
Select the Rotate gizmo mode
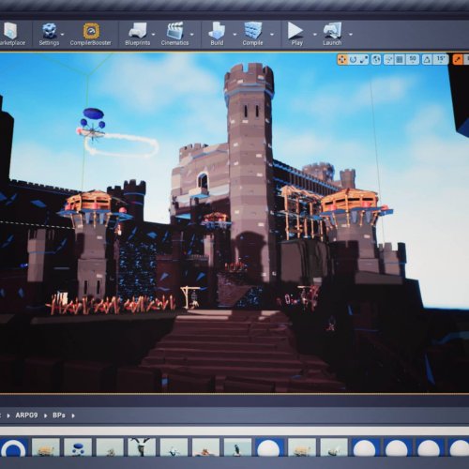(x=354, y=59)
